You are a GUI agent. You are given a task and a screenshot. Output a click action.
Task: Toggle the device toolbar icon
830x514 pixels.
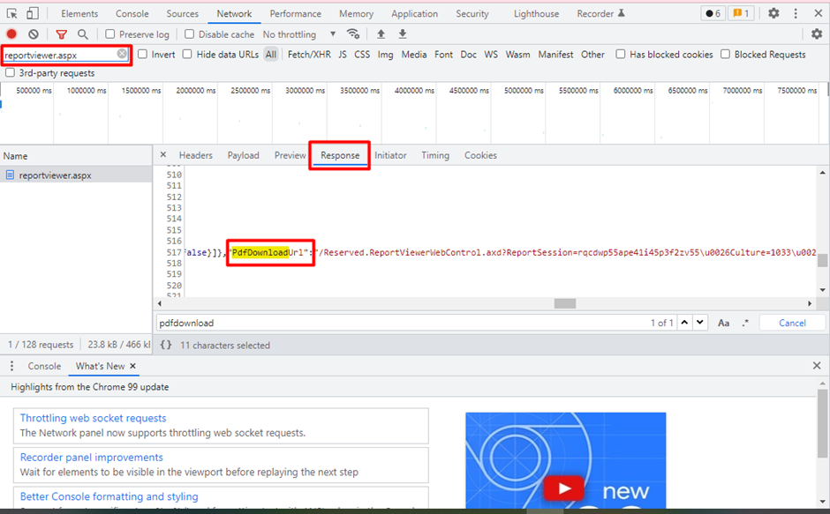pos(33,13)
